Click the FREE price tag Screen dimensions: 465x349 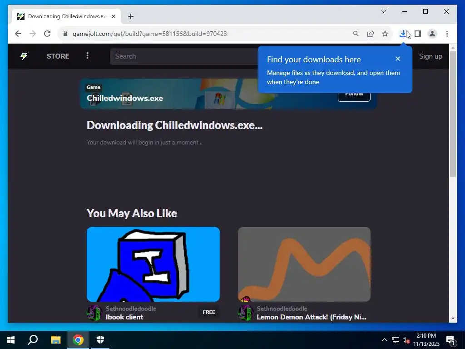(x=209, y=312)
